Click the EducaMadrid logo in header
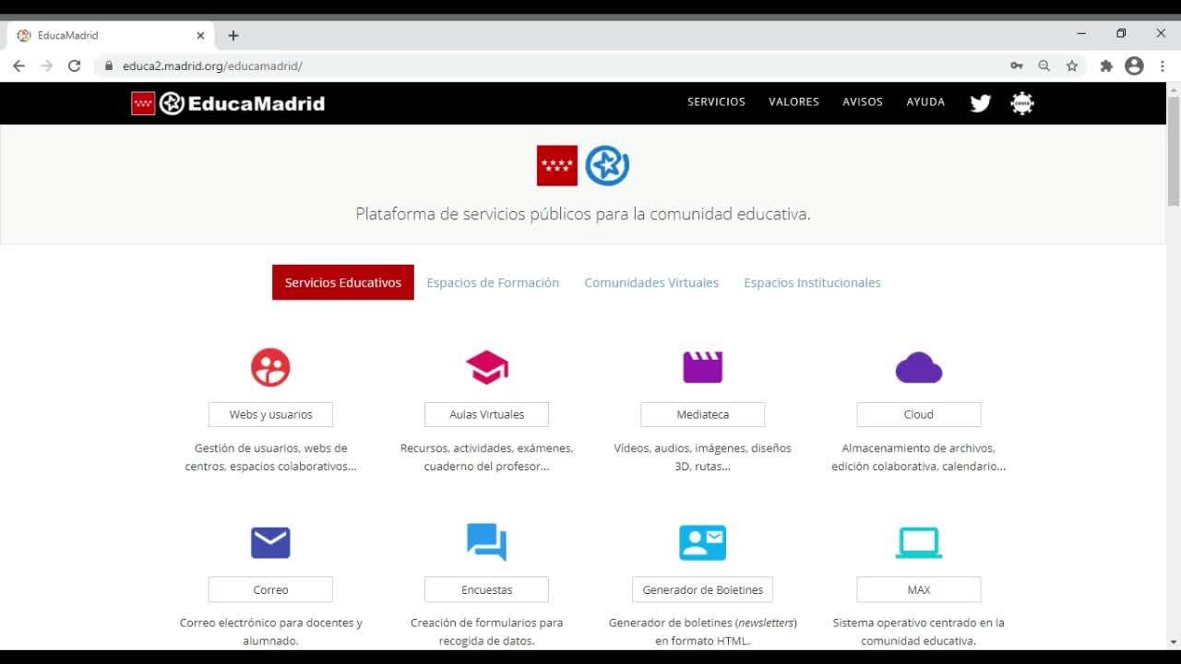Screen dimensions: 1181x664 [x=228, y=103]
